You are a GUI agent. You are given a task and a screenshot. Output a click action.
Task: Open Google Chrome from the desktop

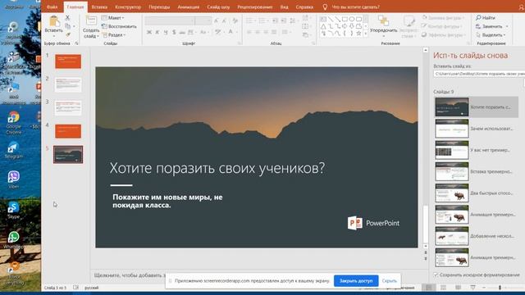pos(14,122)
